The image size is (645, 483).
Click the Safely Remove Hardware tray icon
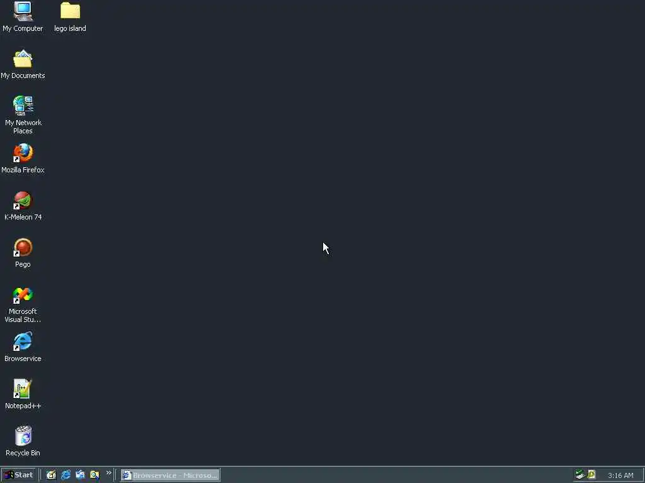pyautogui.click(x=580, y=474)
